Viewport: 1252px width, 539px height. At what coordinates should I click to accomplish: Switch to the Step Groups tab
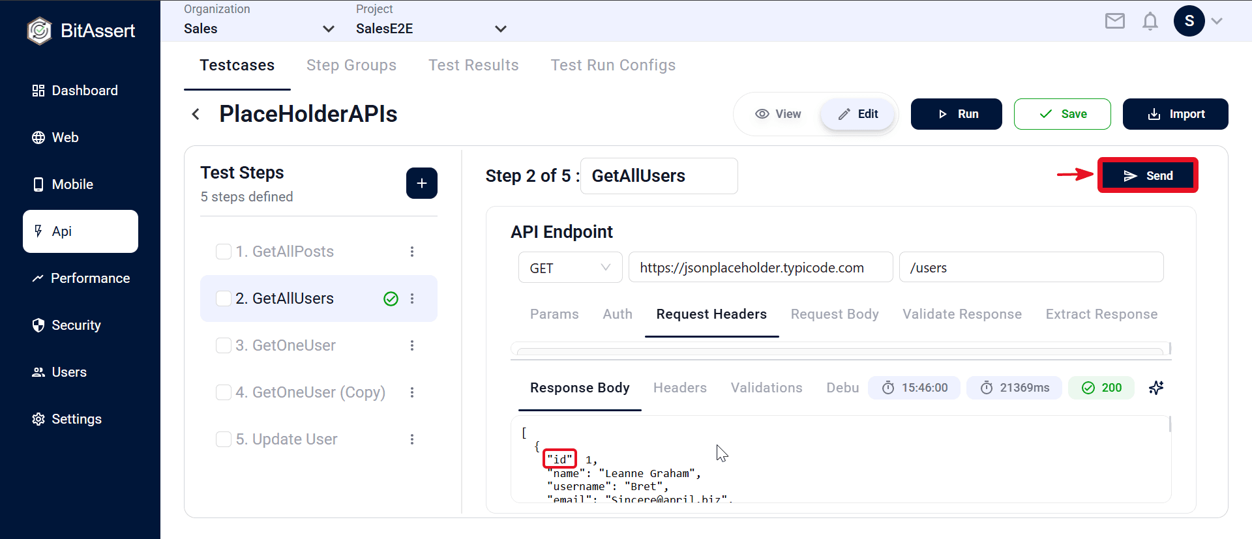pos(351,65)
